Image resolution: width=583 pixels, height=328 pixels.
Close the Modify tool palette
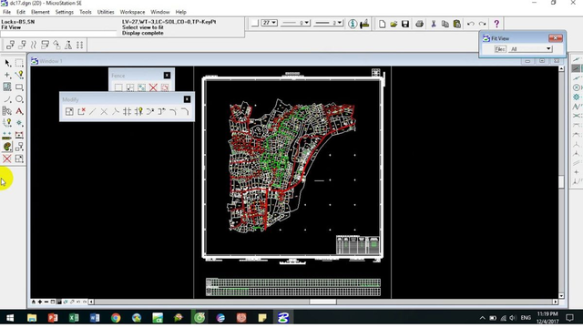click(x=187, y=99)
